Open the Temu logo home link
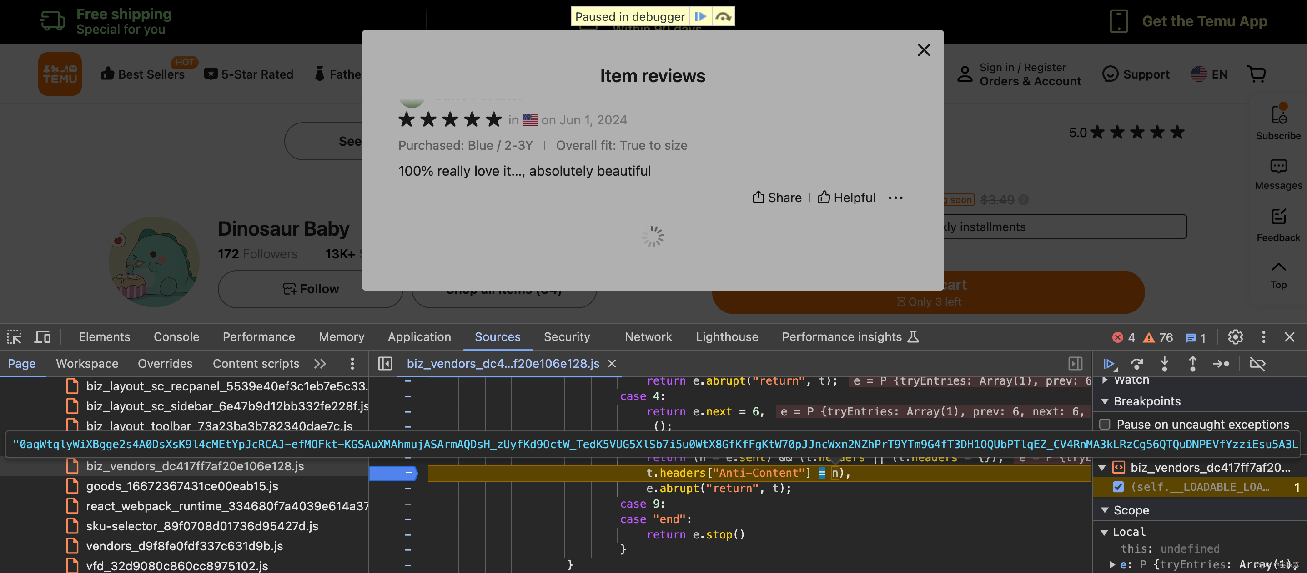 point(60,74)
